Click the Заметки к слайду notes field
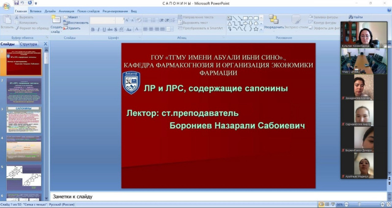392x208 pixels. pyautogui.click(x=218, y=197)
